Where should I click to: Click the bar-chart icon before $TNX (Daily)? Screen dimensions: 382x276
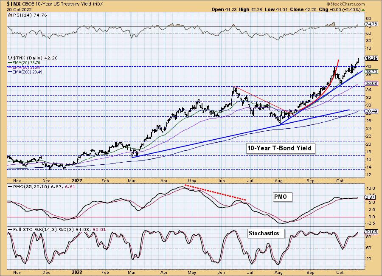click(x=10, y=58)
